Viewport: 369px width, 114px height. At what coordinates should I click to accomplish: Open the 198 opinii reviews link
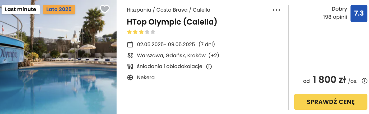[335, 17]
